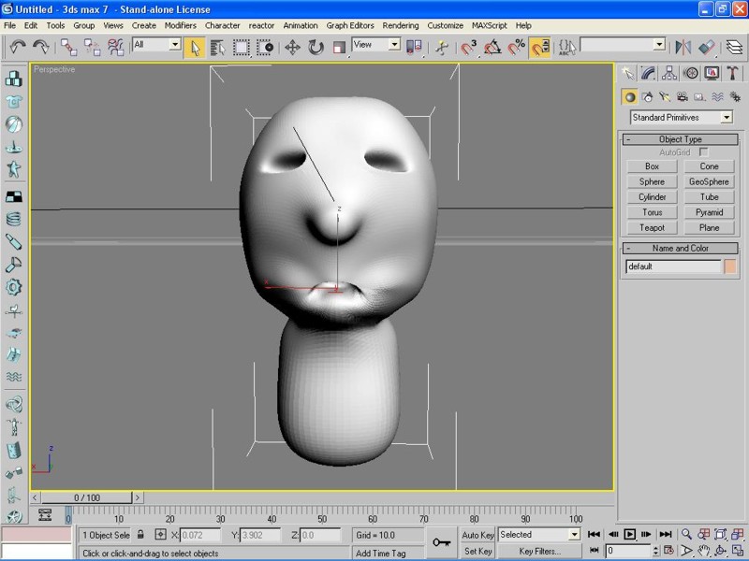
Task: Toggle Percent Snap icon
Action: [516, 48]
